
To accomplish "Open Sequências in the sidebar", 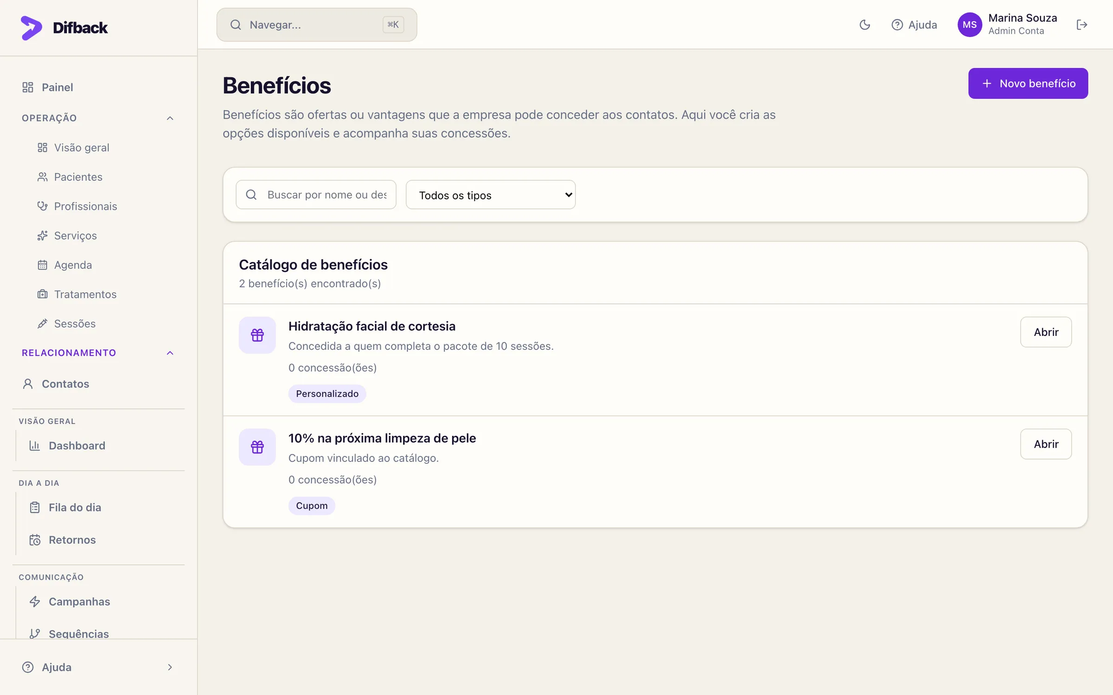I will click(69, 633).
